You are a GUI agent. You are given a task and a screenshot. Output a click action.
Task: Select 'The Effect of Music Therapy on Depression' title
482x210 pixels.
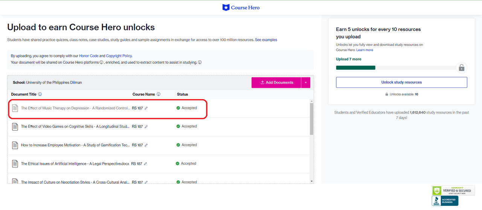[75, 108]
